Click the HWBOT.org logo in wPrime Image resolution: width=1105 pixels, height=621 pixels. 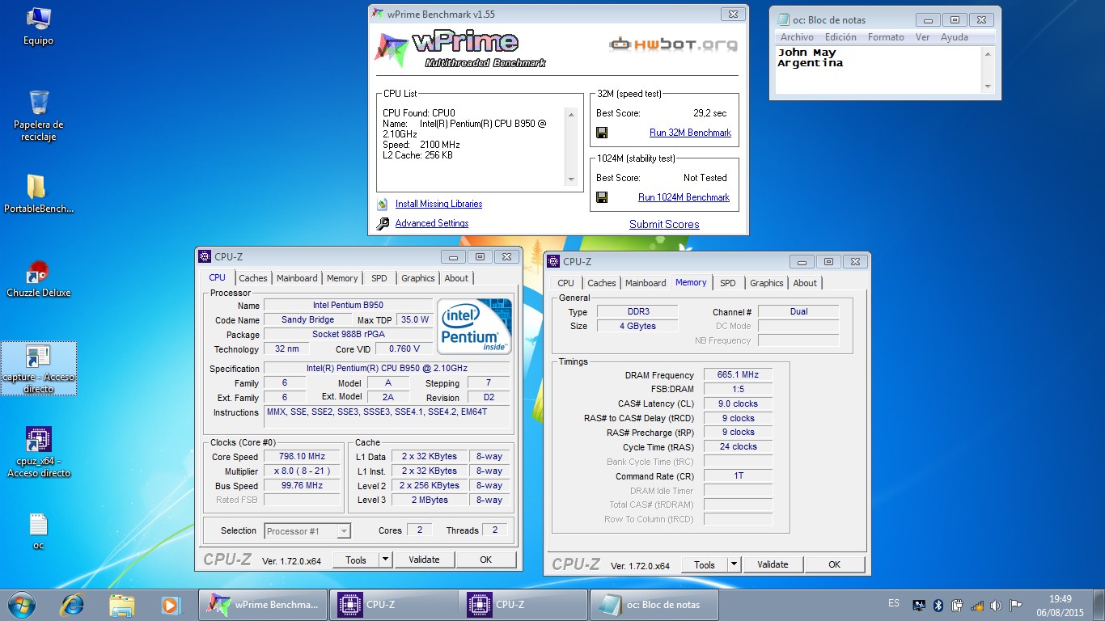coord(673,44)
